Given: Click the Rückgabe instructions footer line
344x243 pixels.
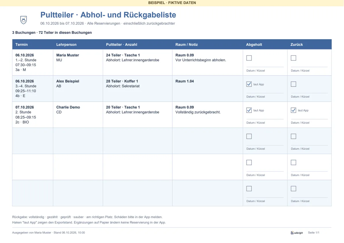Looking at the screenshot, I should [87, 217].
